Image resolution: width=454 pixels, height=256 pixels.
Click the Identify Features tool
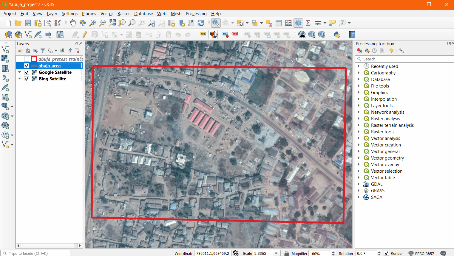click(x=216, y=23)
